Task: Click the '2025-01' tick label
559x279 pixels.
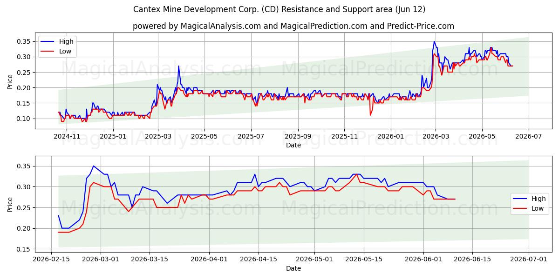Action: pyautogui.click(x=113, y=136)
